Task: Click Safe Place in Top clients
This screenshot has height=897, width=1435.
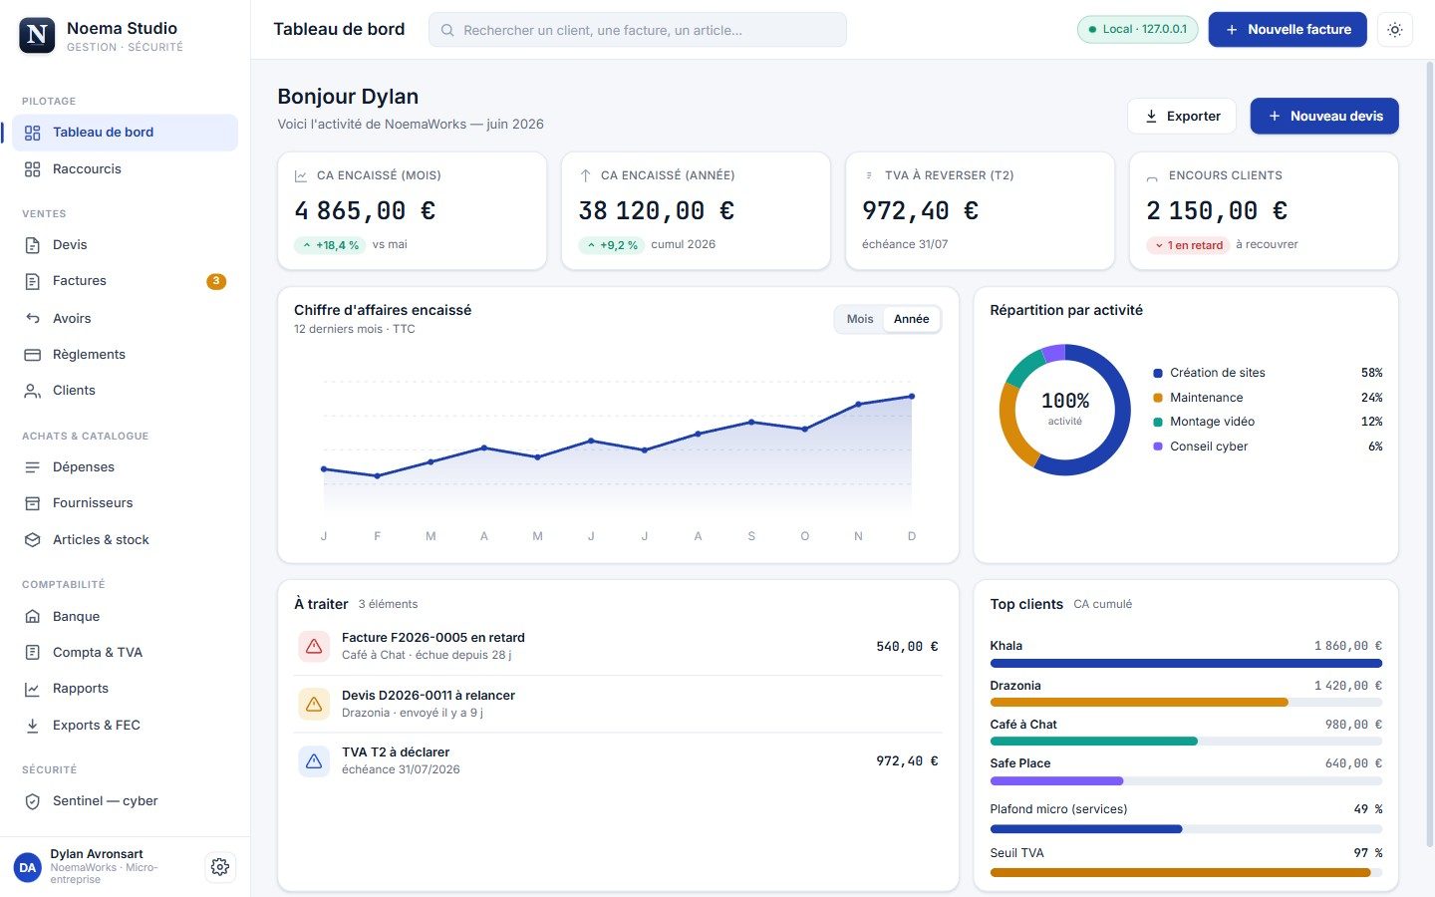Action: pyautogui.click(x=1020, y=763)
